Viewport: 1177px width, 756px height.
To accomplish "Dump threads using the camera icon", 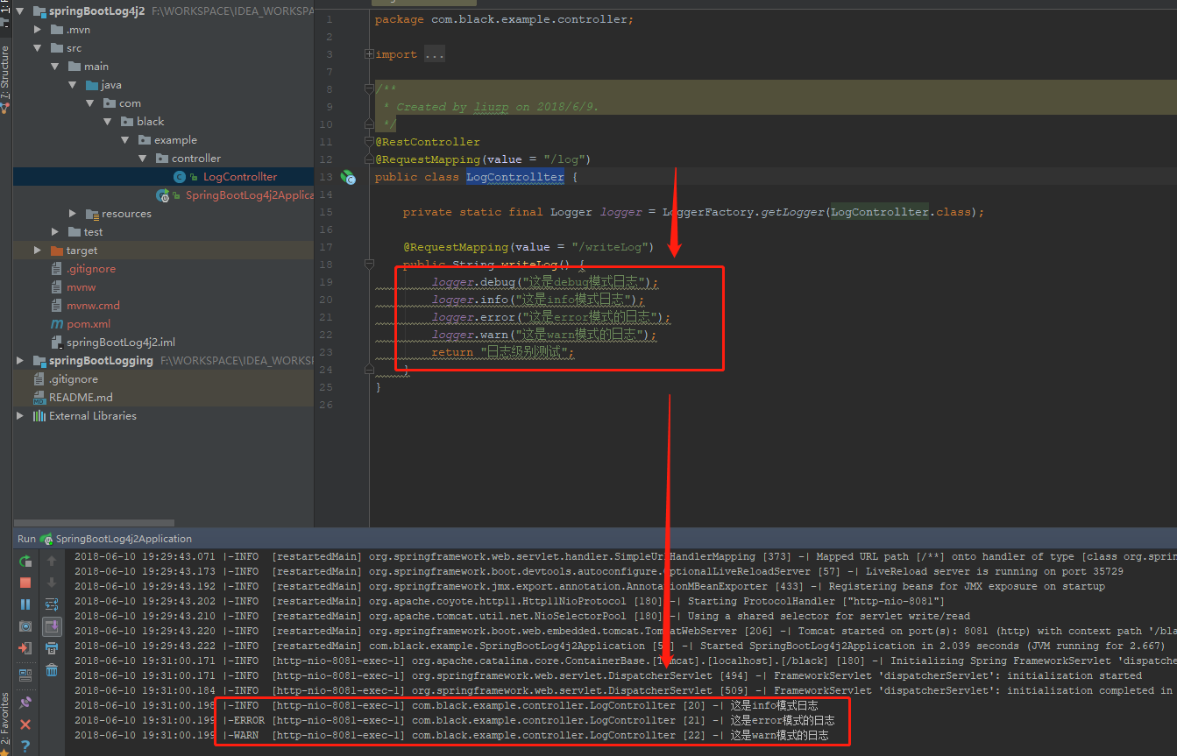I will point(25,626).
